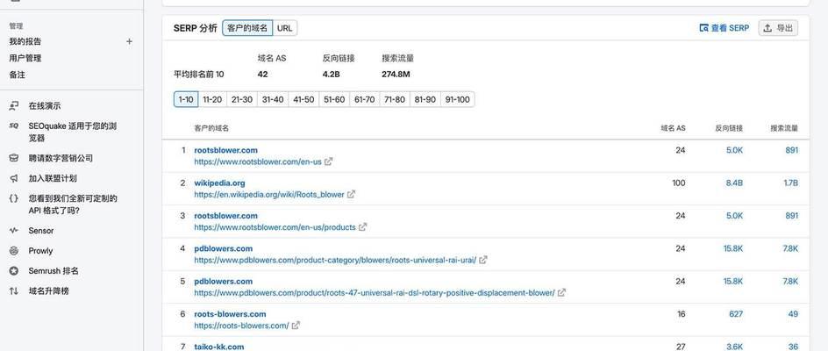Click the Prowly icon in sidebar
The height and width of the screenshot is (351, 828).
(14, 251)
